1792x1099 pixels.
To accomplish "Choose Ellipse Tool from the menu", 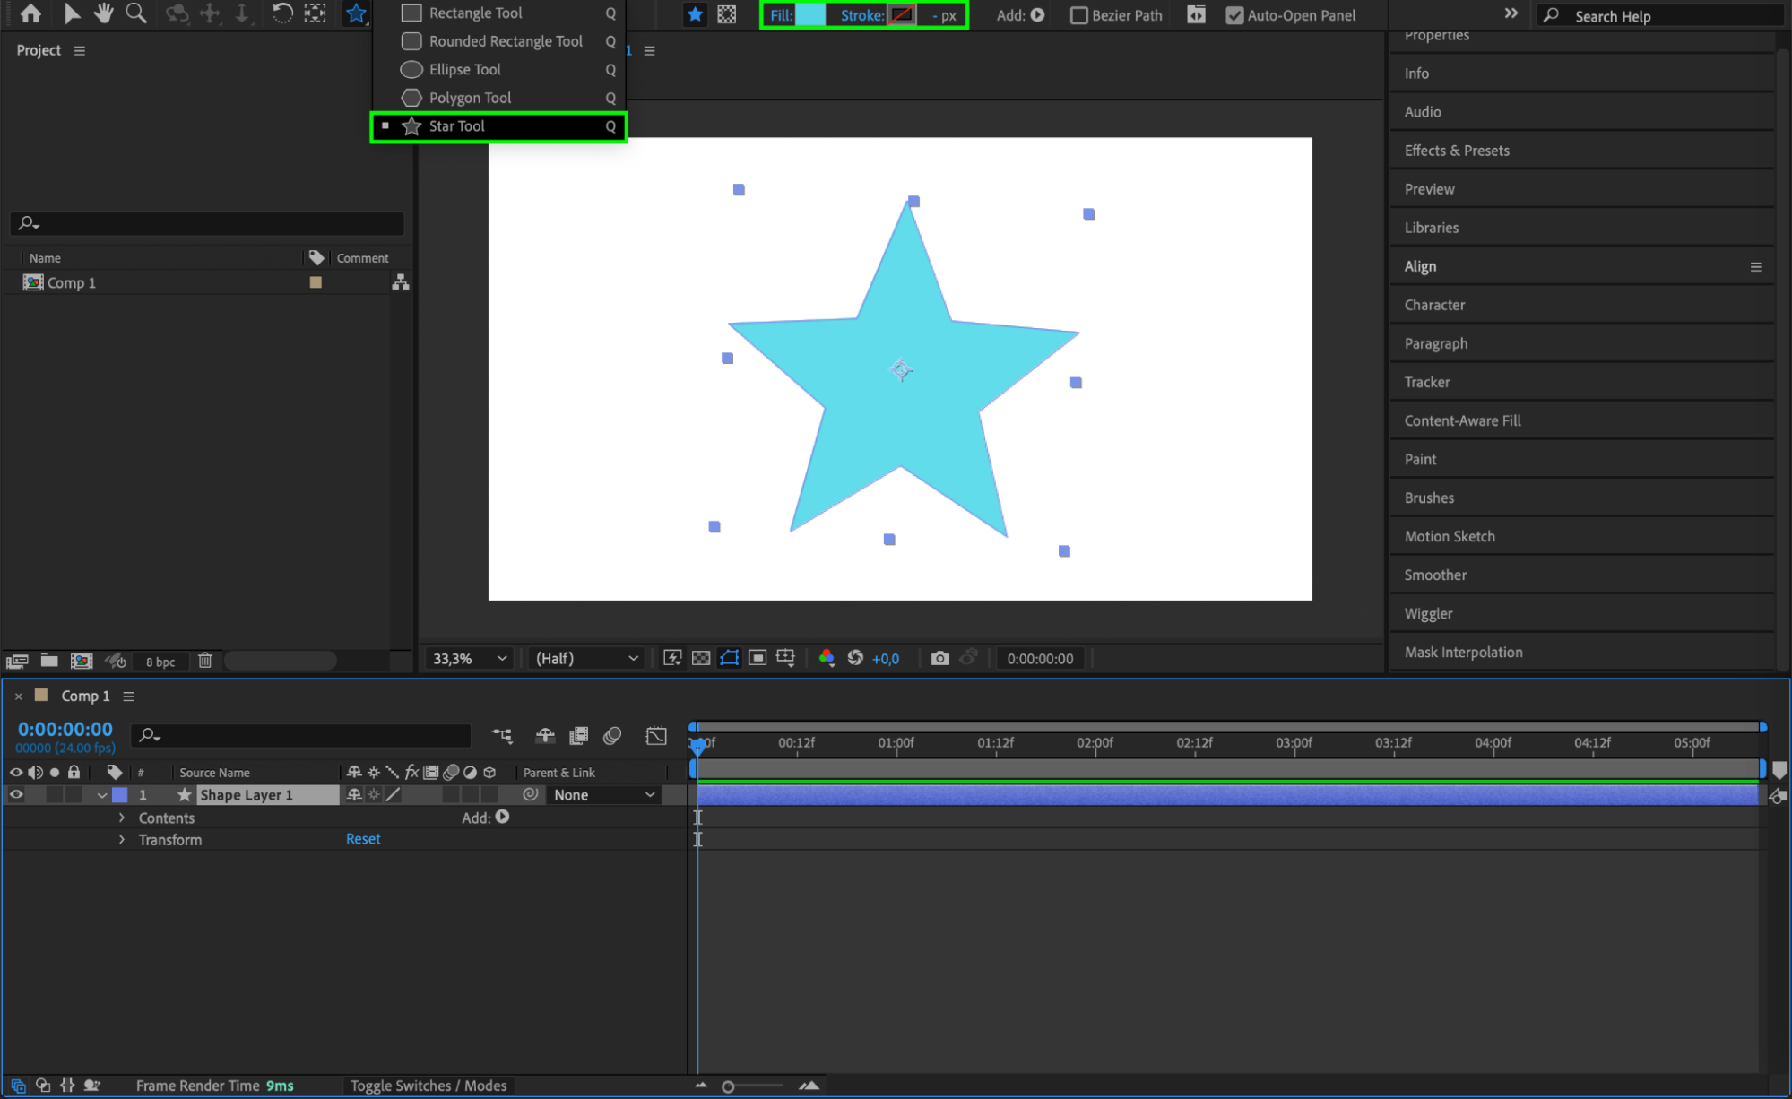I will 464,69.
